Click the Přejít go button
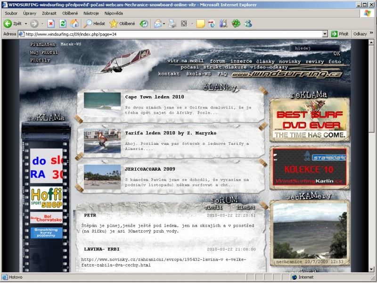 [340, 34]
